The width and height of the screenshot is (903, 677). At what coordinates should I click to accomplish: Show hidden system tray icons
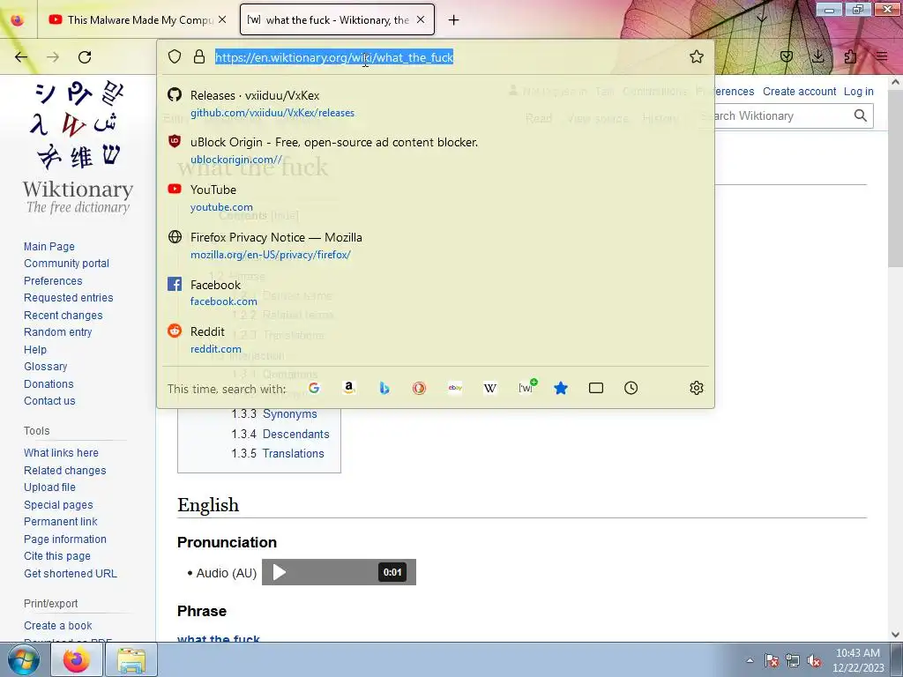pos(750,660)
